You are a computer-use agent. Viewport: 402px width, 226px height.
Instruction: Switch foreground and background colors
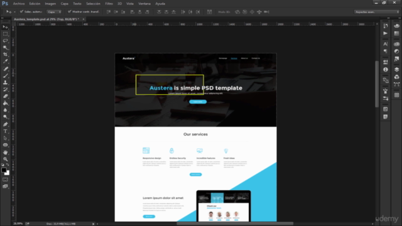tap(8, 164)
